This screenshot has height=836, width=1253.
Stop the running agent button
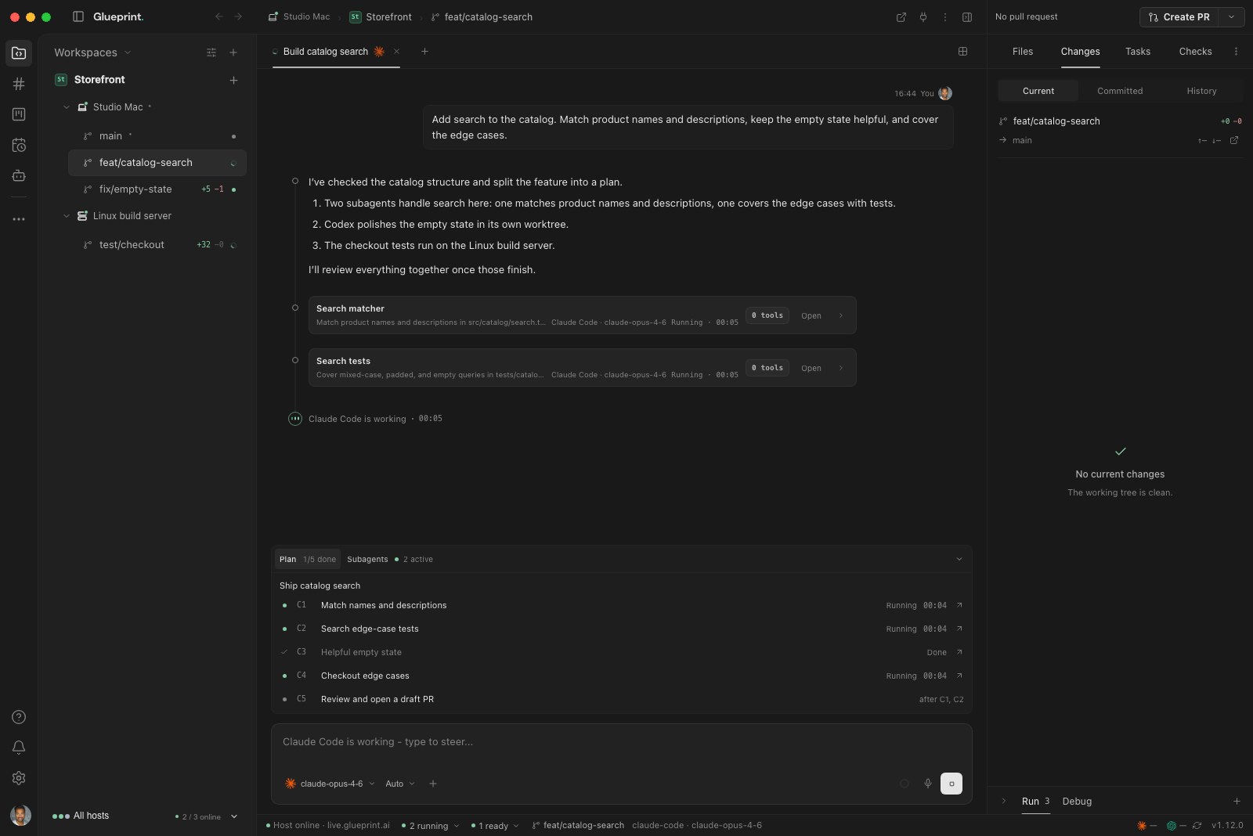pyautogui.click(x=951, y=784)
